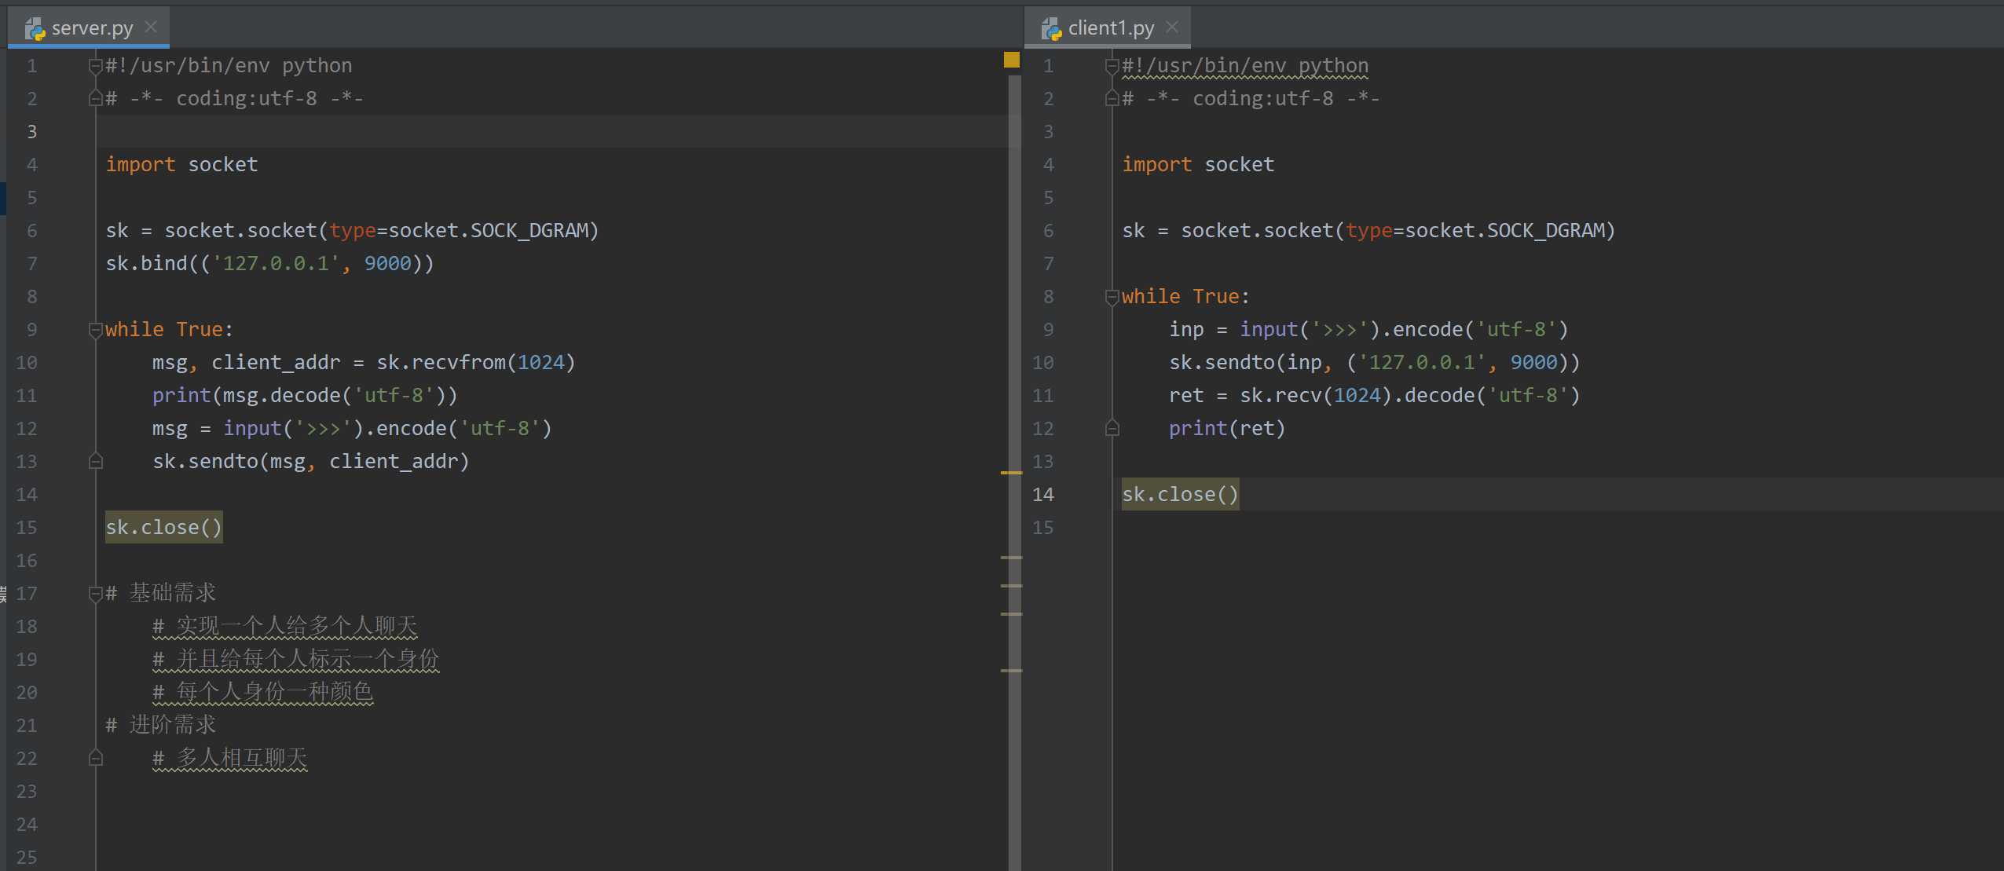
Task: Collapse the while True block on client
Action: click(x=1112, y=296)
